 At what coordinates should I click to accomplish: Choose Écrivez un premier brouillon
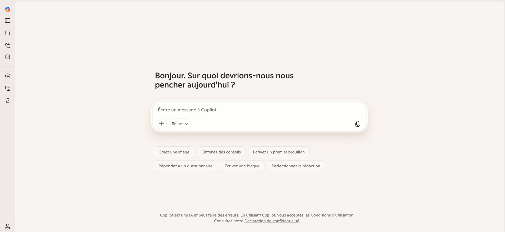coord(279,152)
